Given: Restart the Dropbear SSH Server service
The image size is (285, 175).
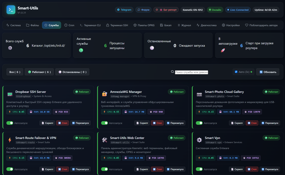Looking at the screenshot, I should pos(80,123).
